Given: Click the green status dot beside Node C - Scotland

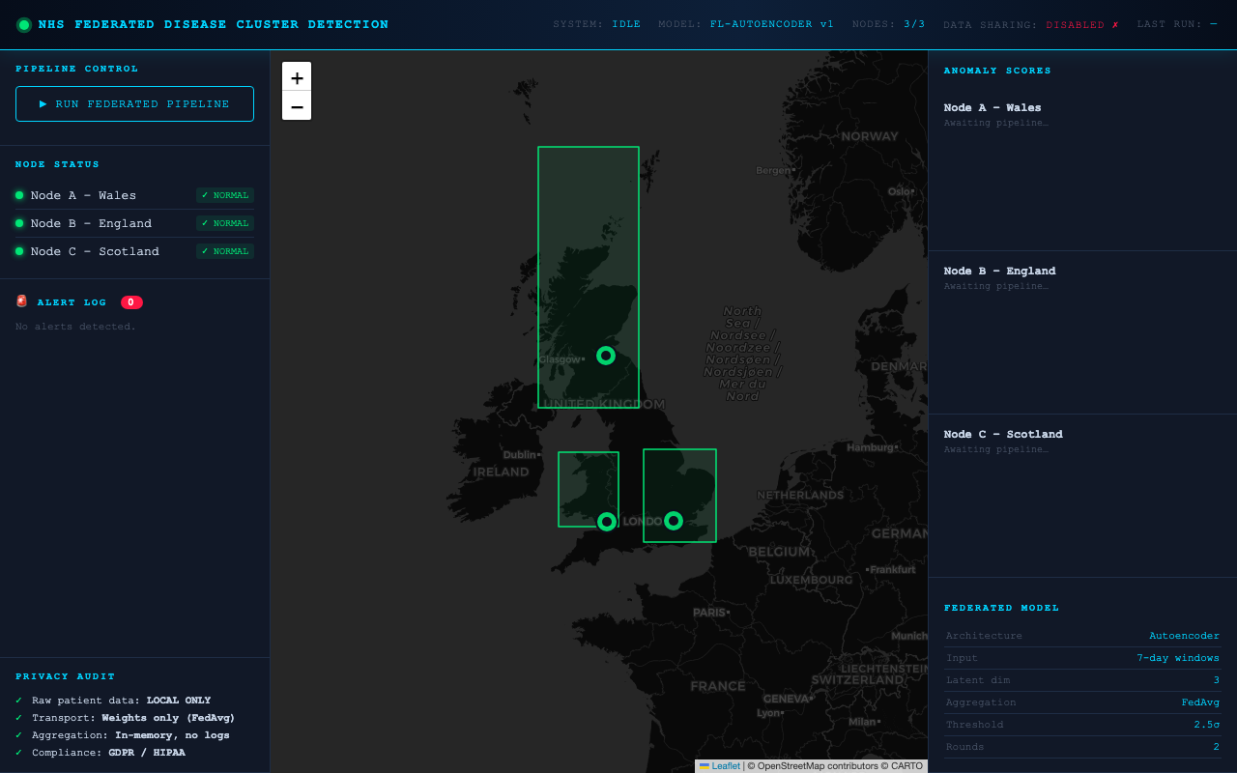Looking at the screenshot, I should click(19, 251).
